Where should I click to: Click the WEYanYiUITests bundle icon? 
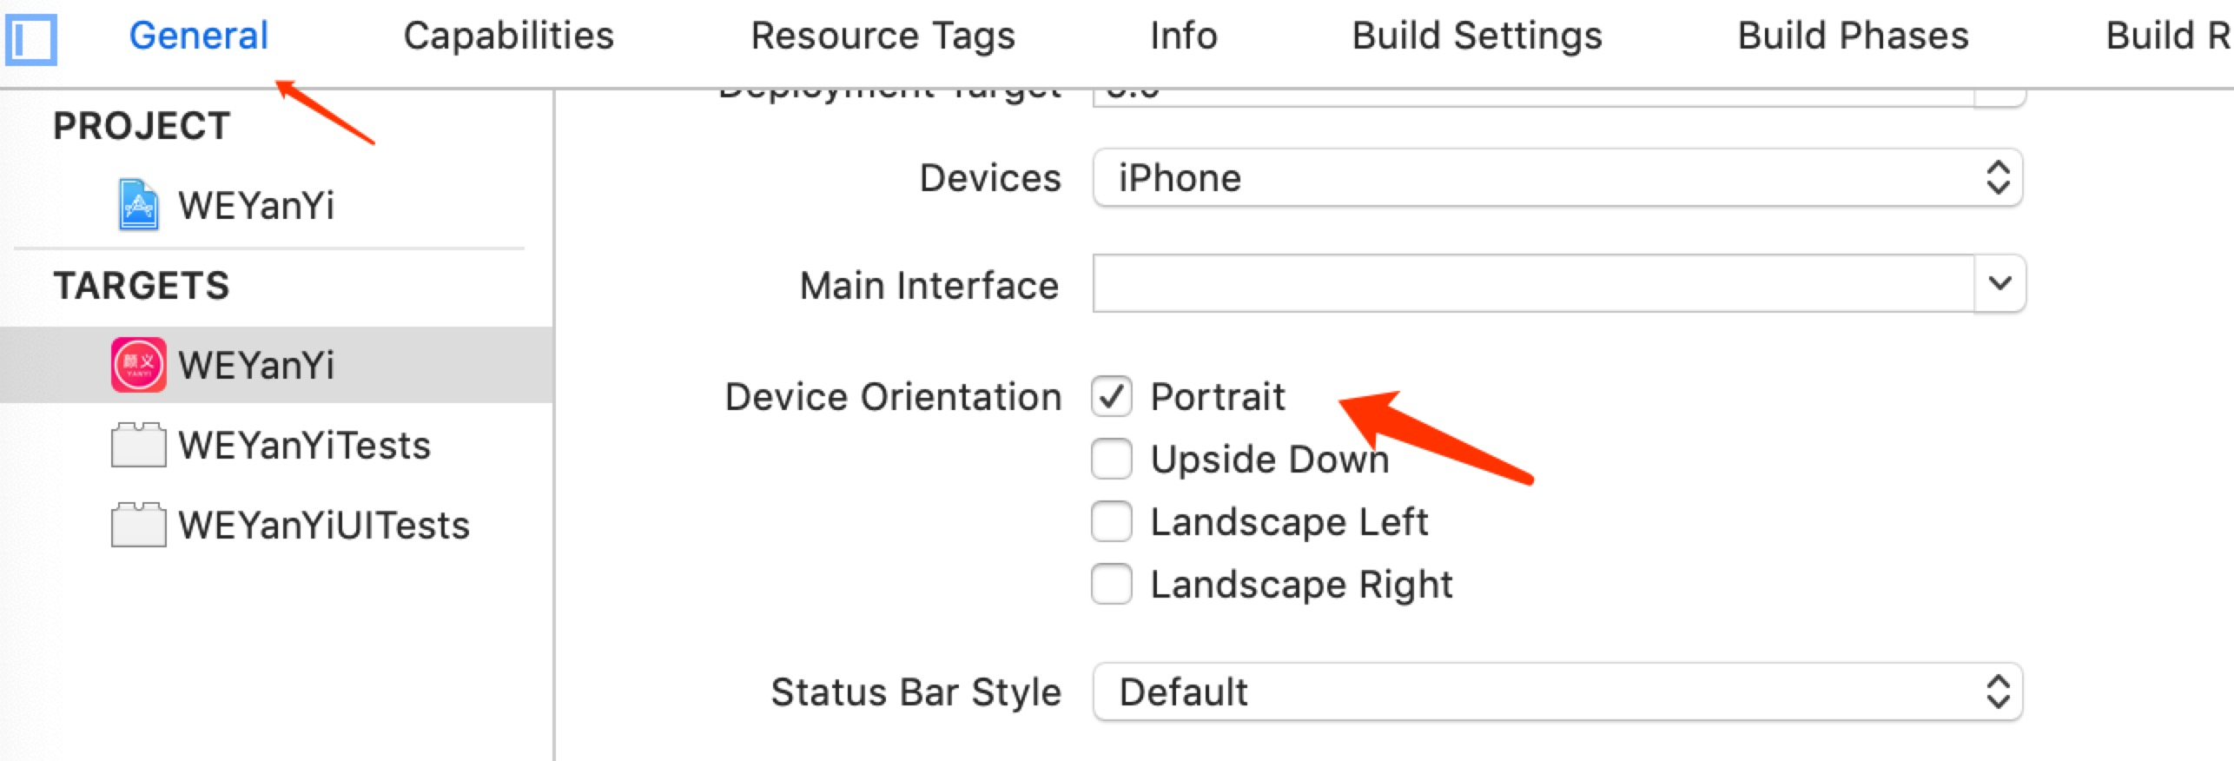click(138, 525)
